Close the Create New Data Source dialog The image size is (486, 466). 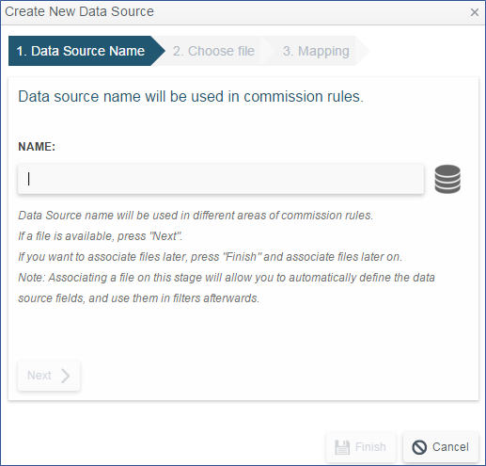pos(475,12)
